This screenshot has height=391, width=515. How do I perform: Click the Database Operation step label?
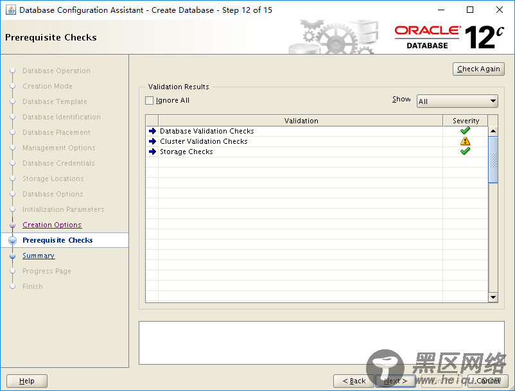point(56,71)
